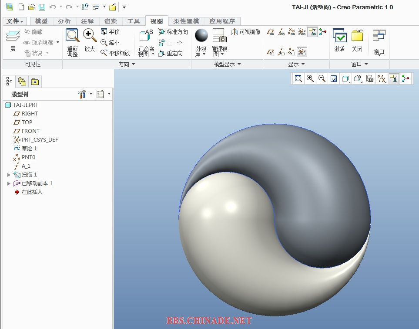Image resolution: width=419 pixels, height=329 pixels.
Task: Expand the 扫描 1 feature node
Action: 9,175
